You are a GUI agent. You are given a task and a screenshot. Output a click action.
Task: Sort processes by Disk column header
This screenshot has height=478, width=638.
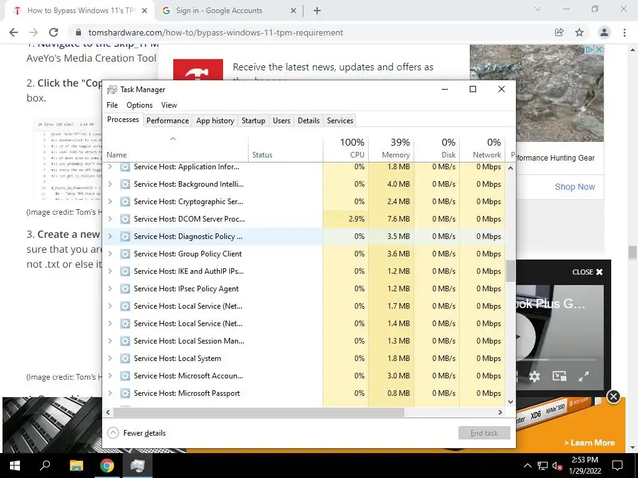[x=437, y=148]
